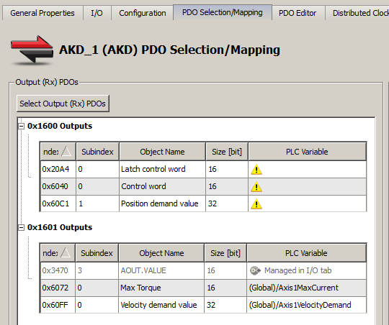Collapse the 0x1601 Outputs tree node
Image resolution: width=389 pixels, height=325 pixels.
point(22,227)
